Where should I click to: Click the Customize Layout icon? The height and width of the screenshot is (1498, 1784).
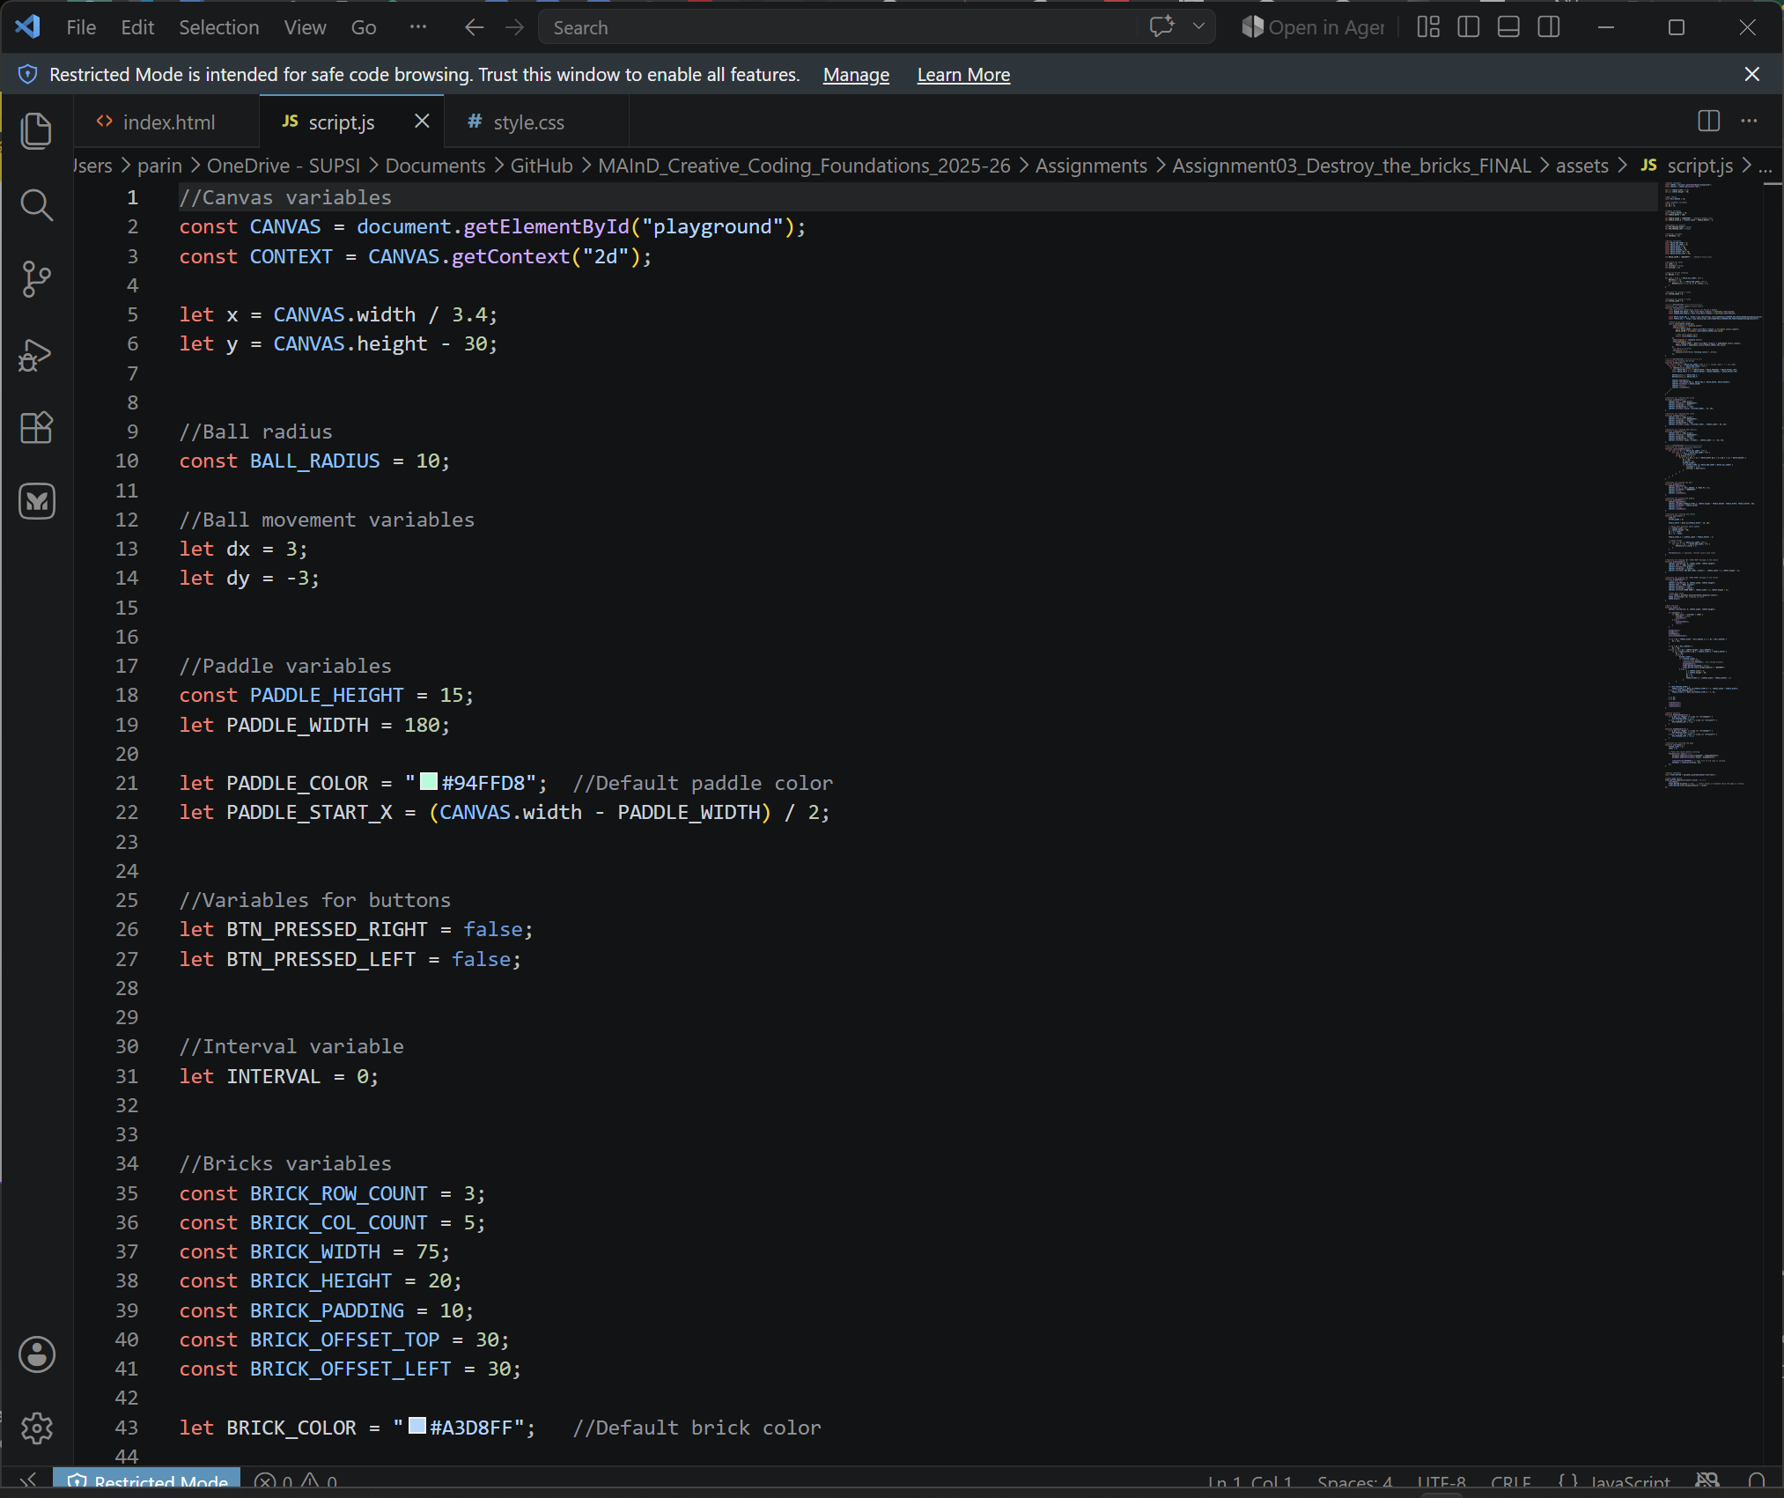pos(1428,27)
